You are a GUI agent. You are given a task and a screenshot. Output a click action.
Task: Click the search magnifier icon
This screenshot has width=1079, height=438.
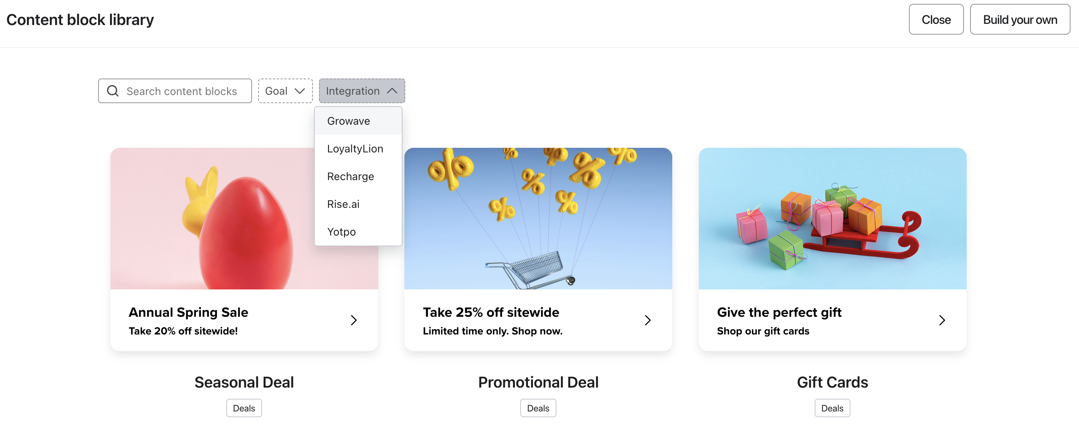click(113, 91)
